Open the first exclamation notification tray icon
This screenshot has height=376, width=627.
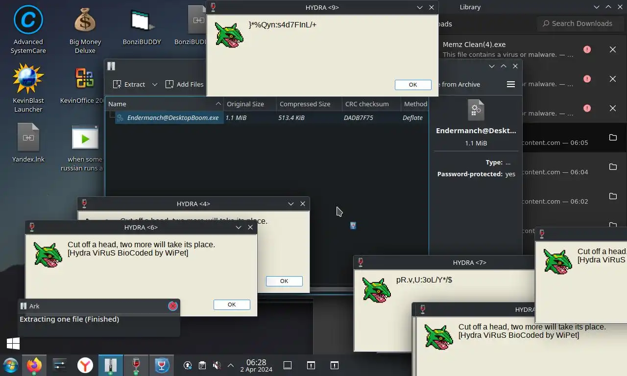[311, 365]
